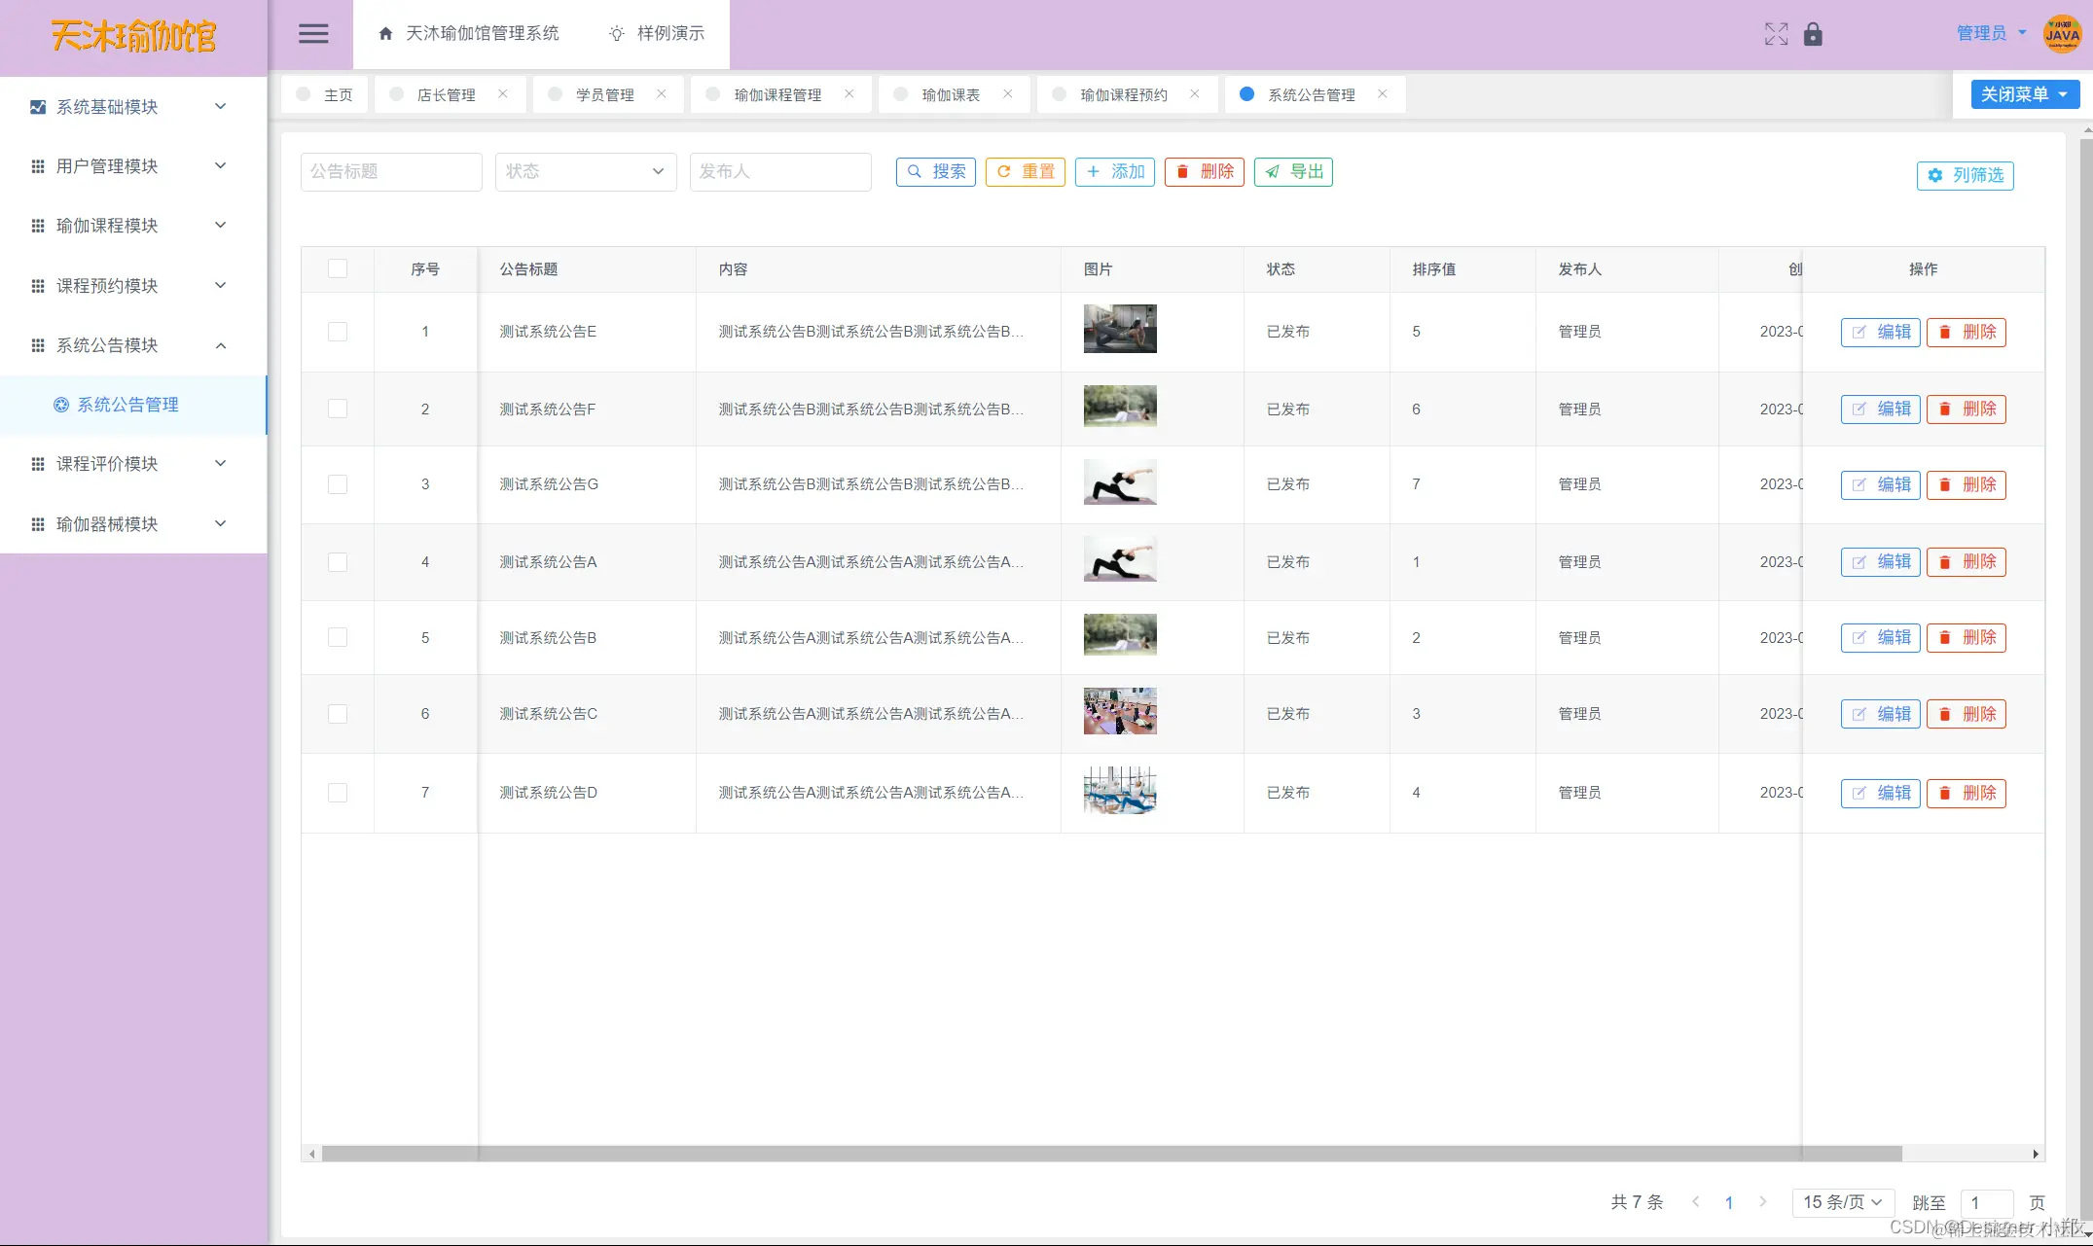2093x1246 pixels.
Task: Close the 店长管理 tab
Action: tap(503, 93)
